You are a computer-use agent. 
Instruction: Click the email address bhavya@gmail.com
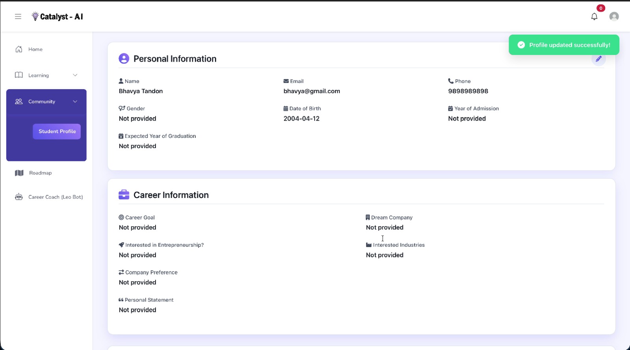pos(311,91)
